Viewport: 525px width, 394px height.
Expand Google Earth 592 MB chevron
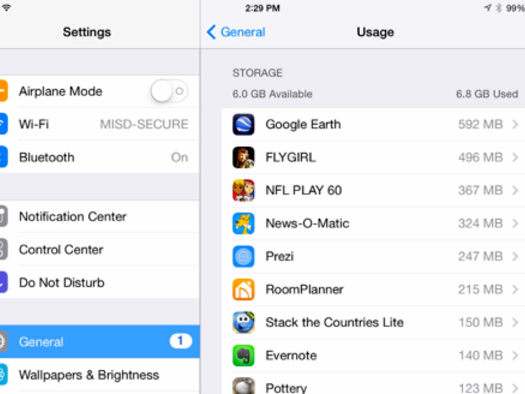point(515,125)
